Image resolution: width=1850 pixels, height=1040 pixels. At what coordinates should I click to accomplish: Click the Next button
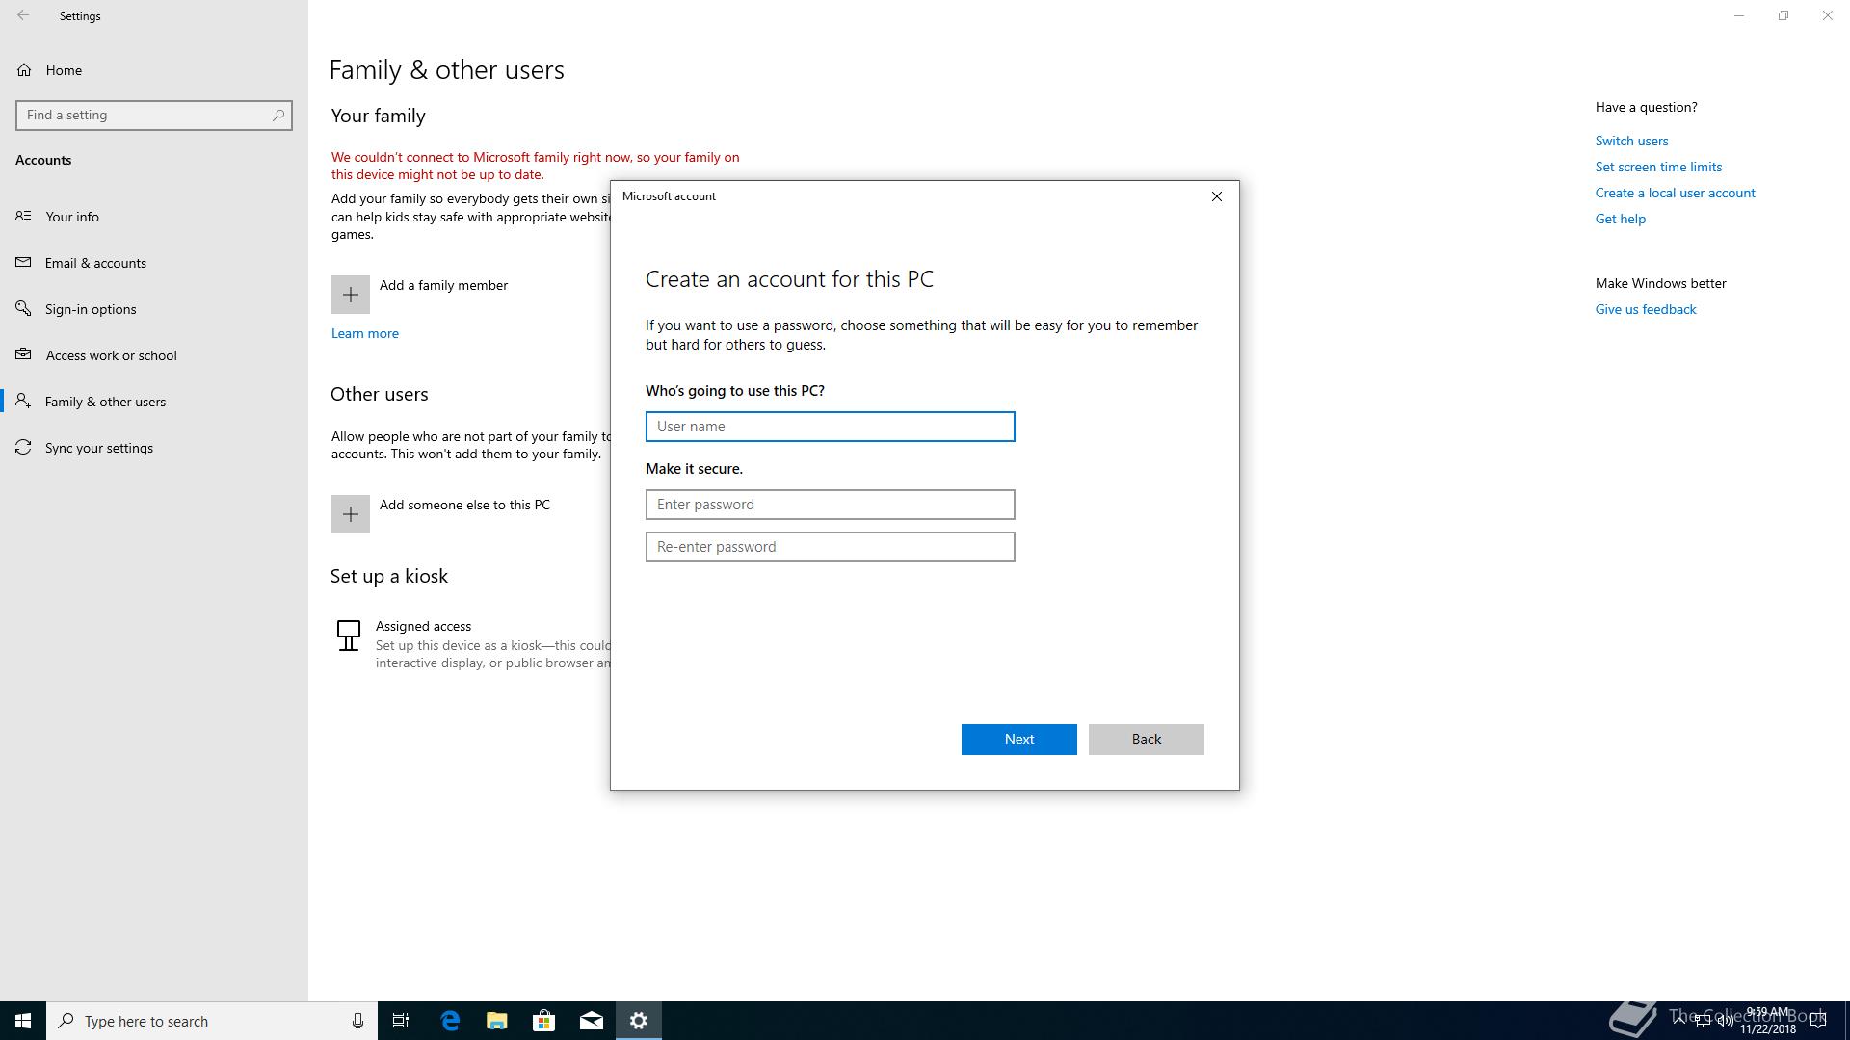[x=1019, y=740]
